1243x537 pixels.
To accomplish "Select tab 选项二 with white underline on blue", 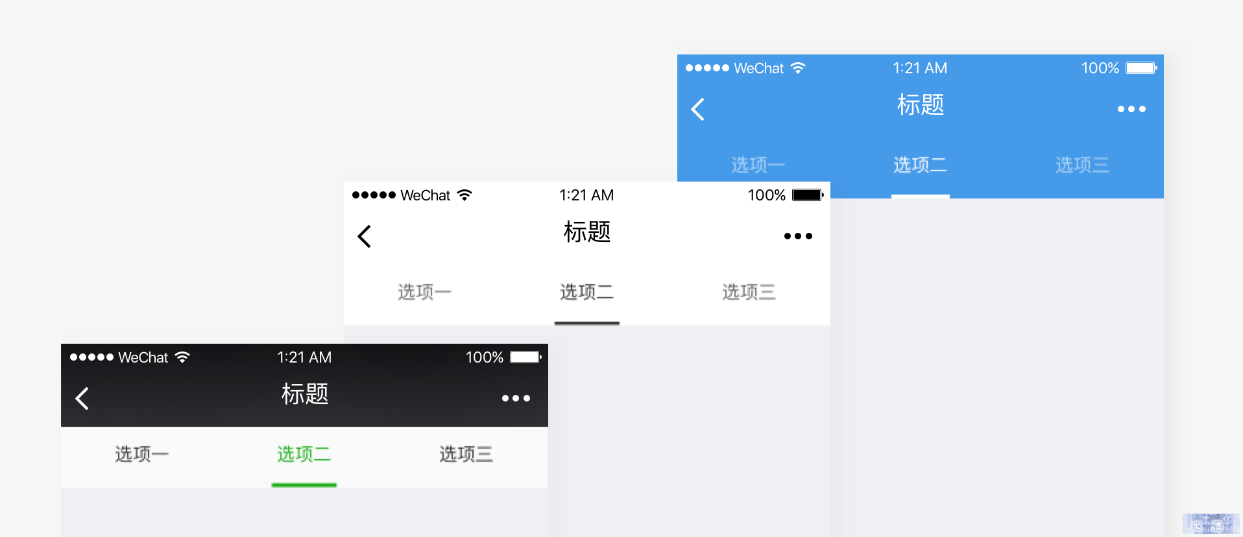I will pos(921,165).
